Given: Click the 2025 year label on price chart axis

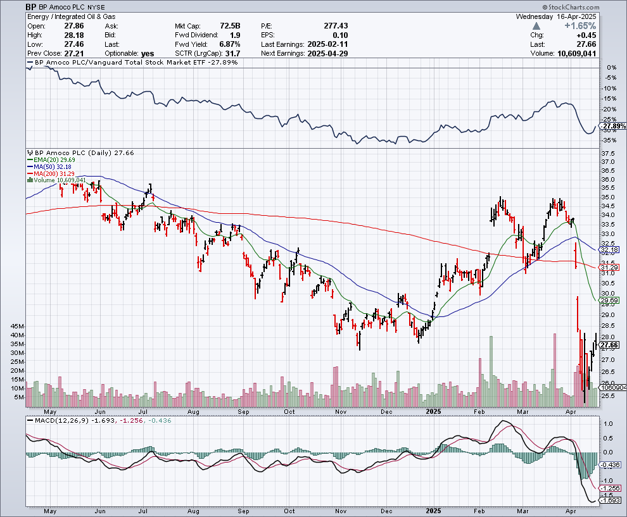Looking at the screenshot, I should [433, 411].
